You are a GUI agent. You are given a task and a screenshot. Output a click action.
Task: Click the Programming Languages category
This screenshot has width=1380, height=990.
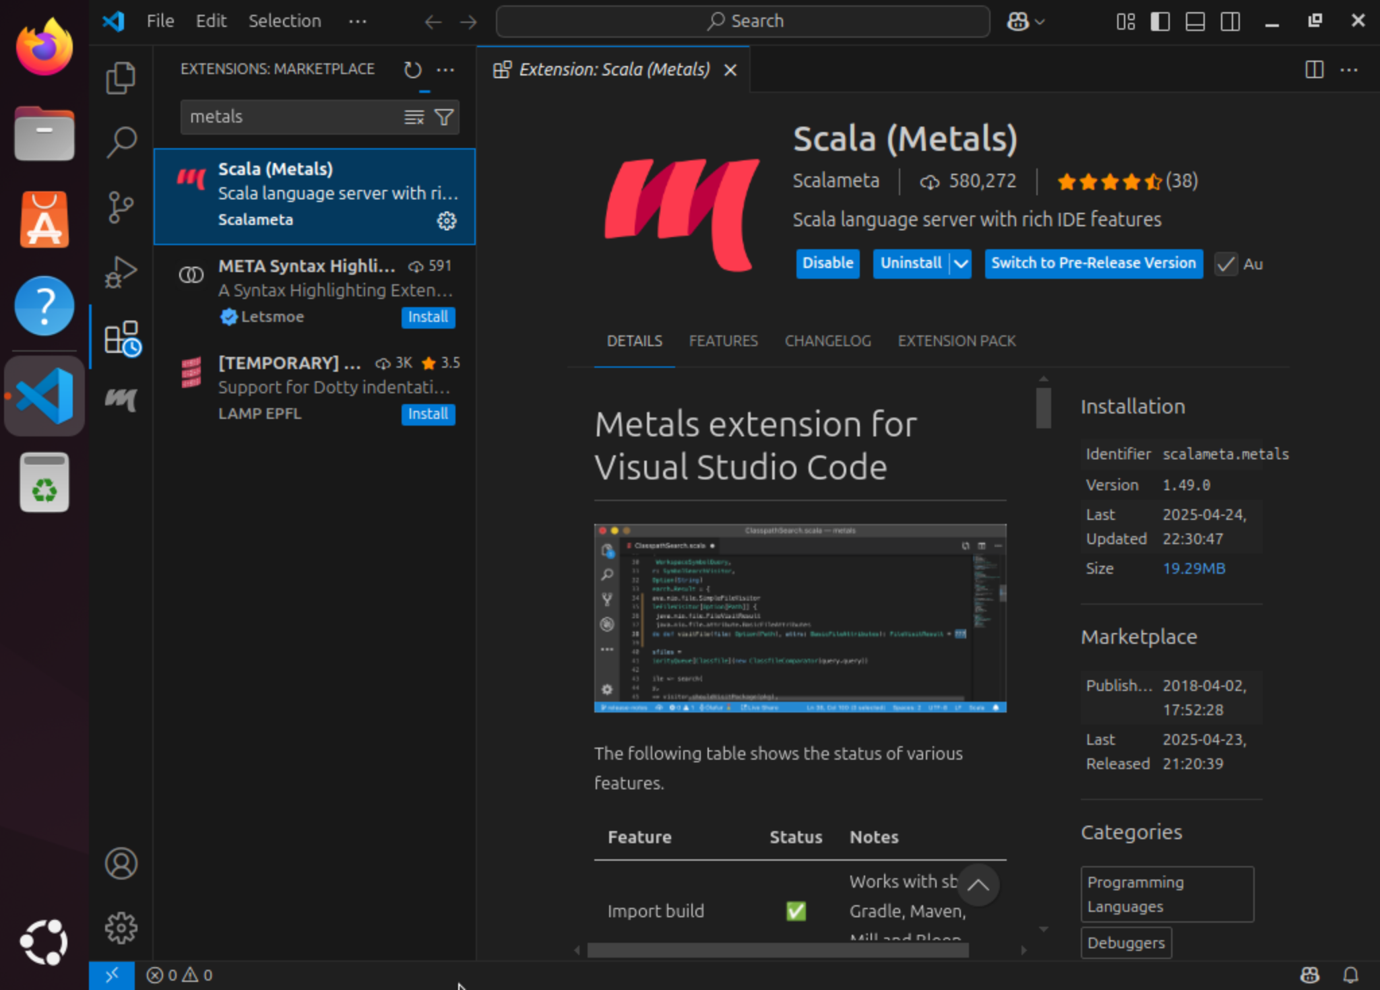coord(1167,894)
